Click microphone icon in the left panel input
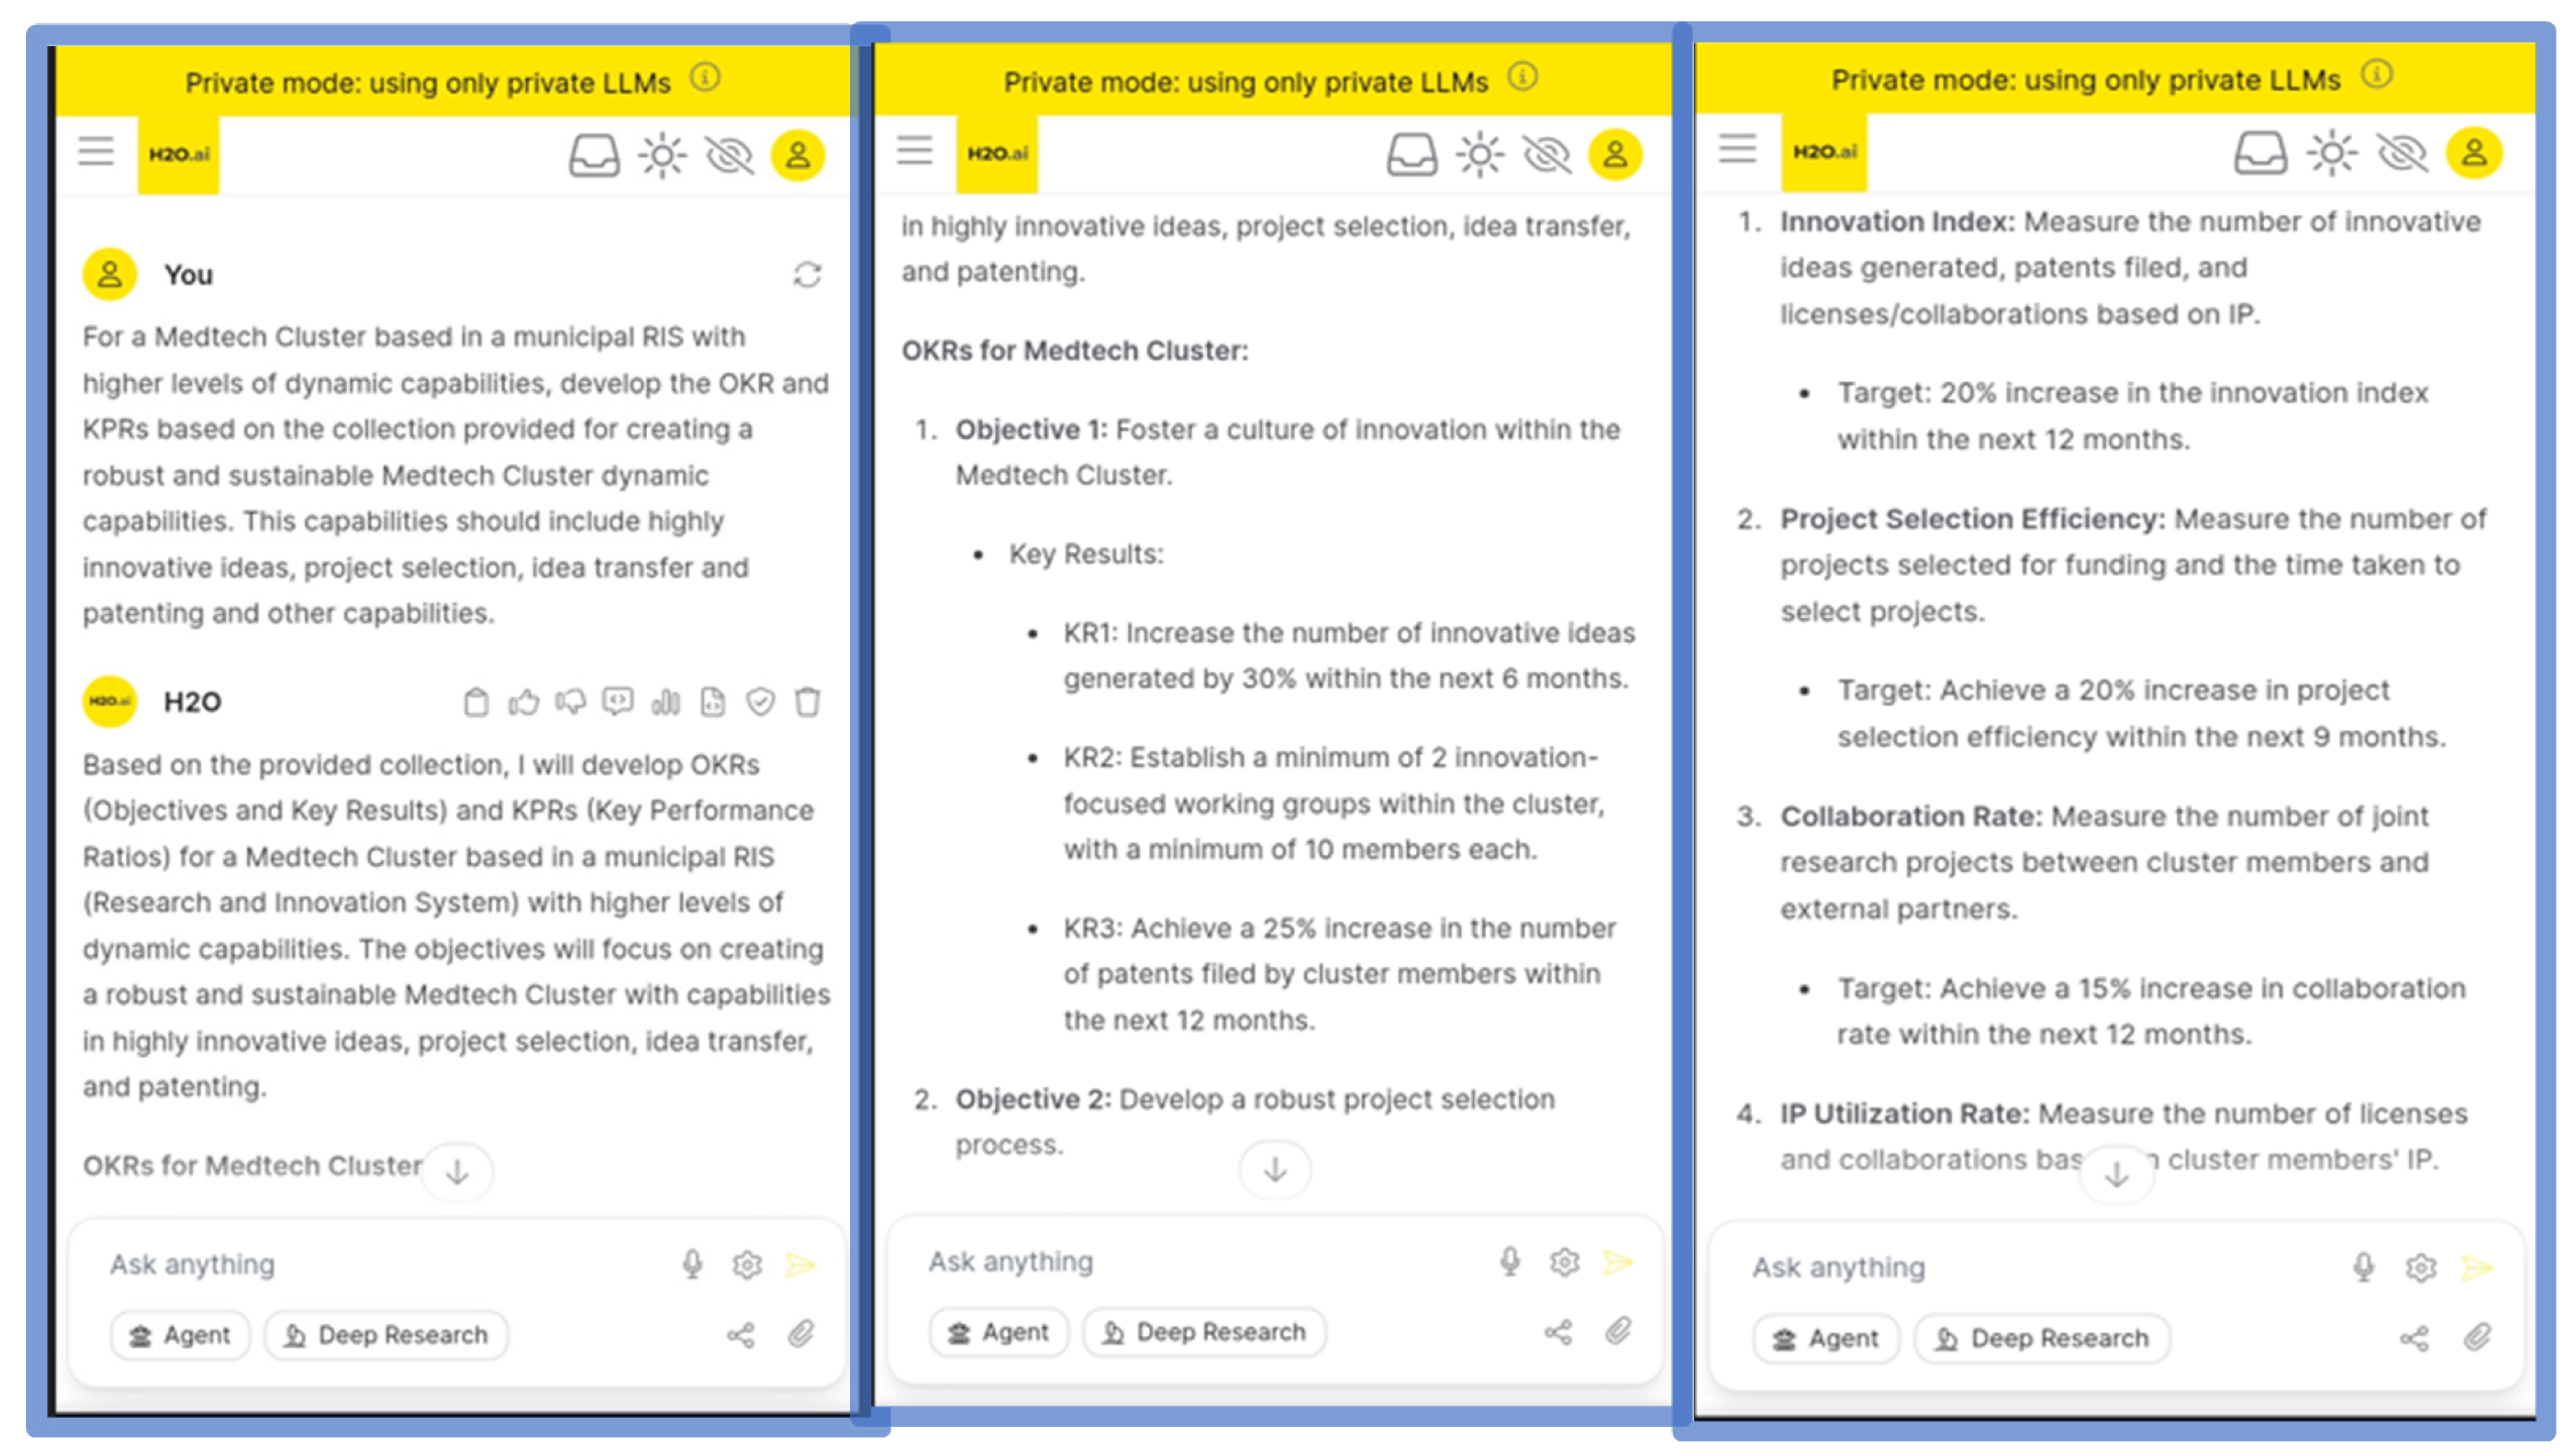Screen dimensions: 2576x1455 point(692,1264)
